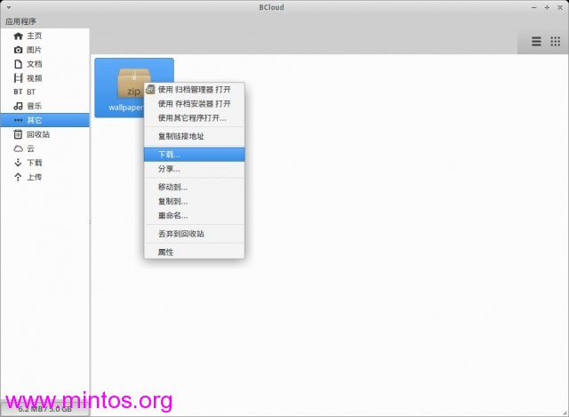The height and width of the screenshot is (417, 569).
Task: Switch to list view icon
Action: [x=536, y=42]
